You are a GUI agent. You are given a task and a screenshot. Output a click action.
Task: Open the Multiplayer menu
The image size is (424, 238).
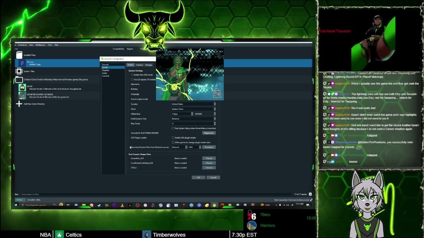[x=40, y=45]
